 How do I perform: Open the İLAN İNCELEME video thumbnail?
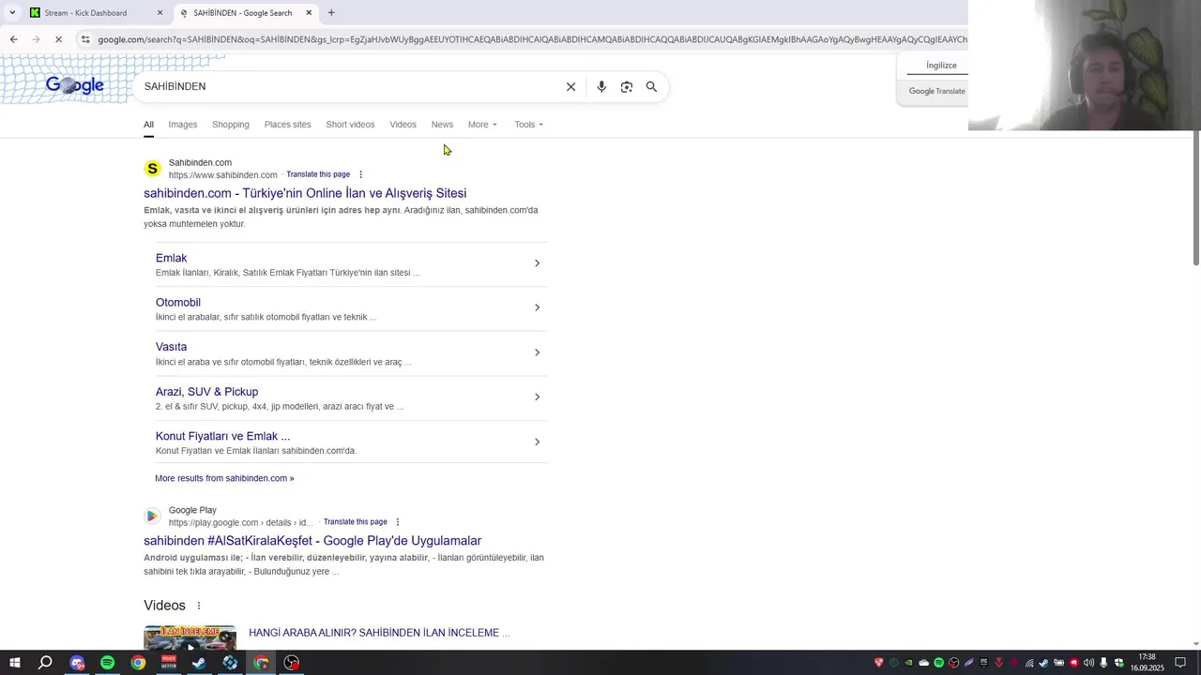click(x=190, y=637)
